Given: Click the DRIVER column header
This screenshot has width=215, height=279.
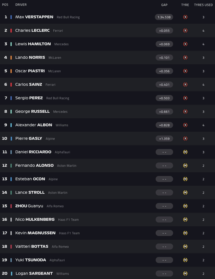Looking at the screenshot, I should [21, 5].
